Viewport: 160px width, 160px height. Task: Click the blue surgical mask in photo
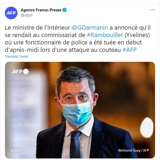pos(77,113)
